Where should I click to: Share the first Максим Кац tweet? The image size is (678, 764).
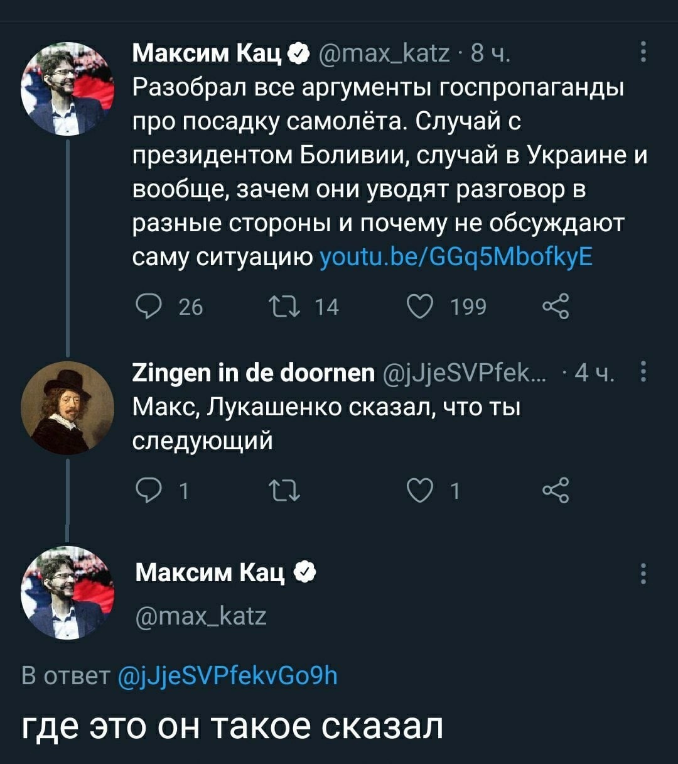pyautogui.click(x=555, y=306)
